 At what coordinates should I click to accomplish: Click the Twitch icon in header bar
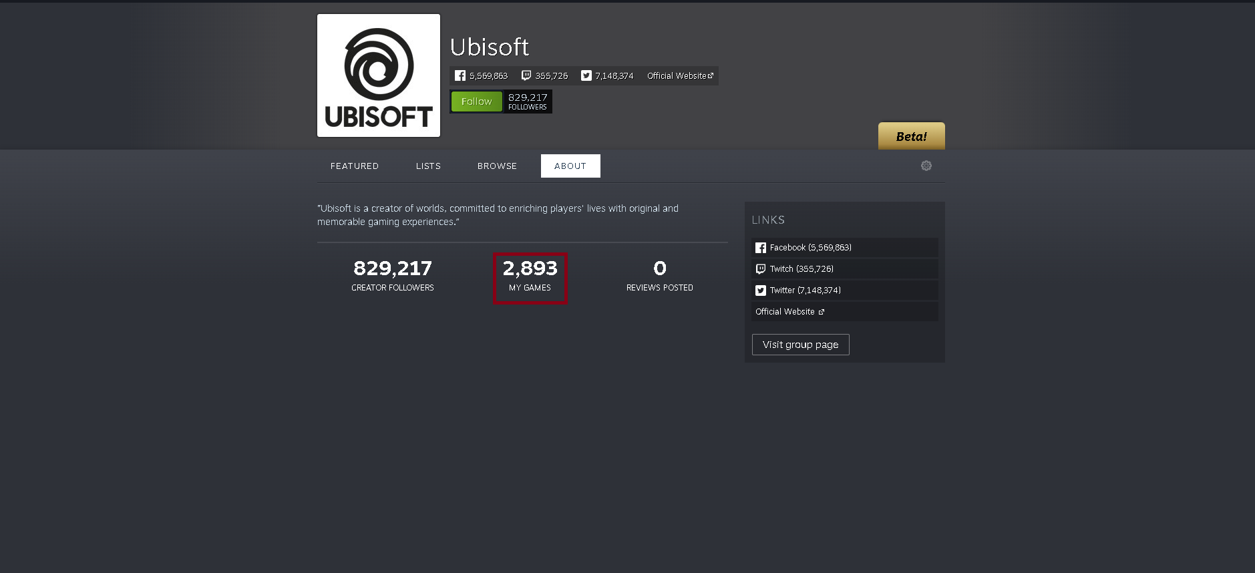[526, 75]
